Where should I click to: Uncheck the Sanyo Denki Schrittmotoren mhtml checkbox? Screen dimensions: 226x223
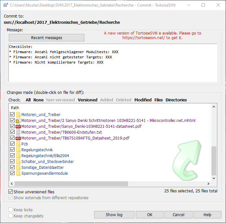(13, 120)
